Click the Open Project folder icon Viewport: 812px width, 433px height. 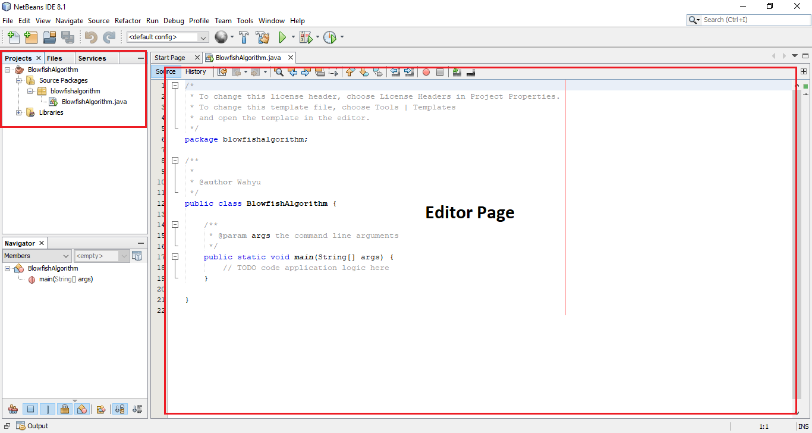point(49,37)
